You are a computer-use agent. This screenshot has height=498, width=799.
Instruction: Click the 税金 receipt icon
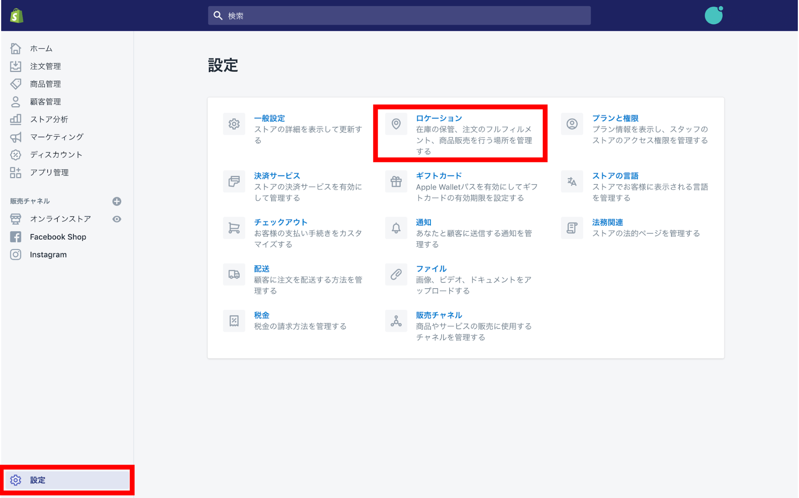pyautogui.click(x=234, y=321)
